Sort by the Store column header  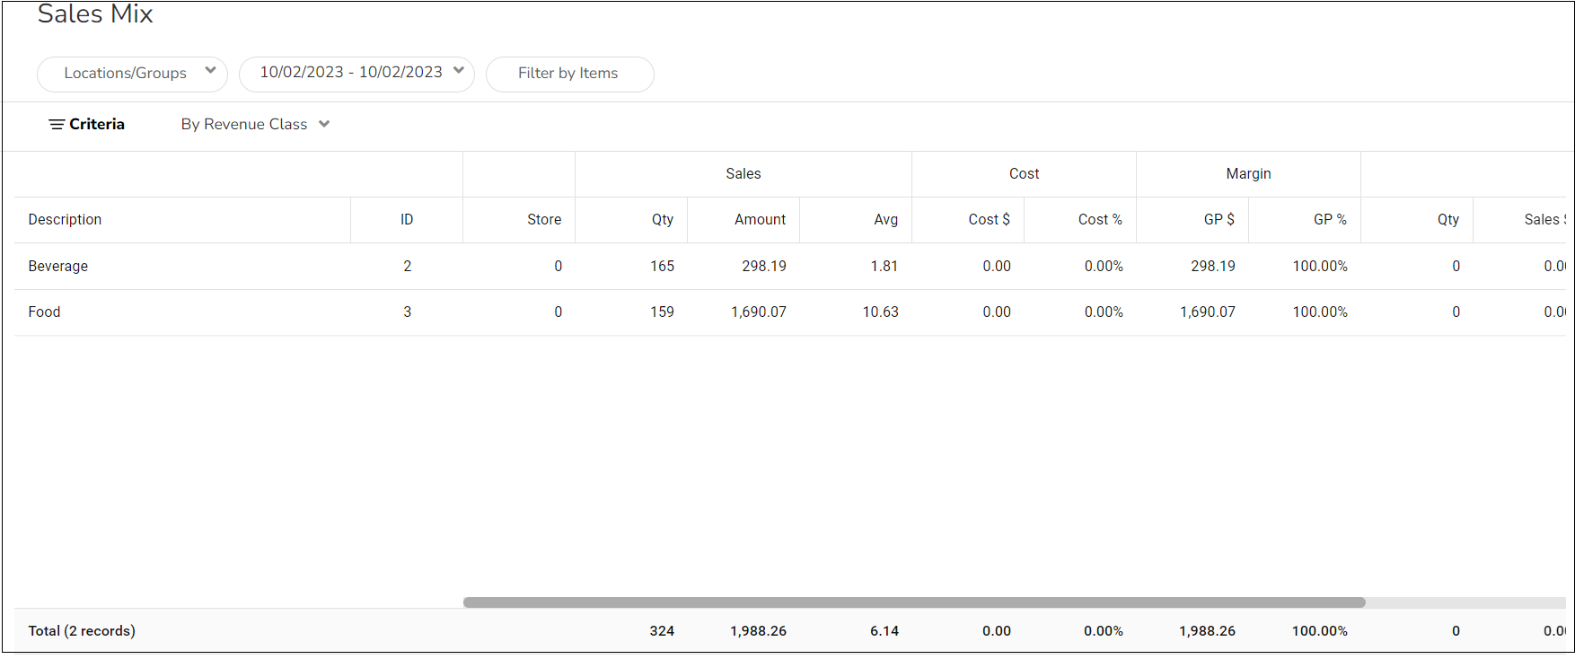[x=543, y=220]
